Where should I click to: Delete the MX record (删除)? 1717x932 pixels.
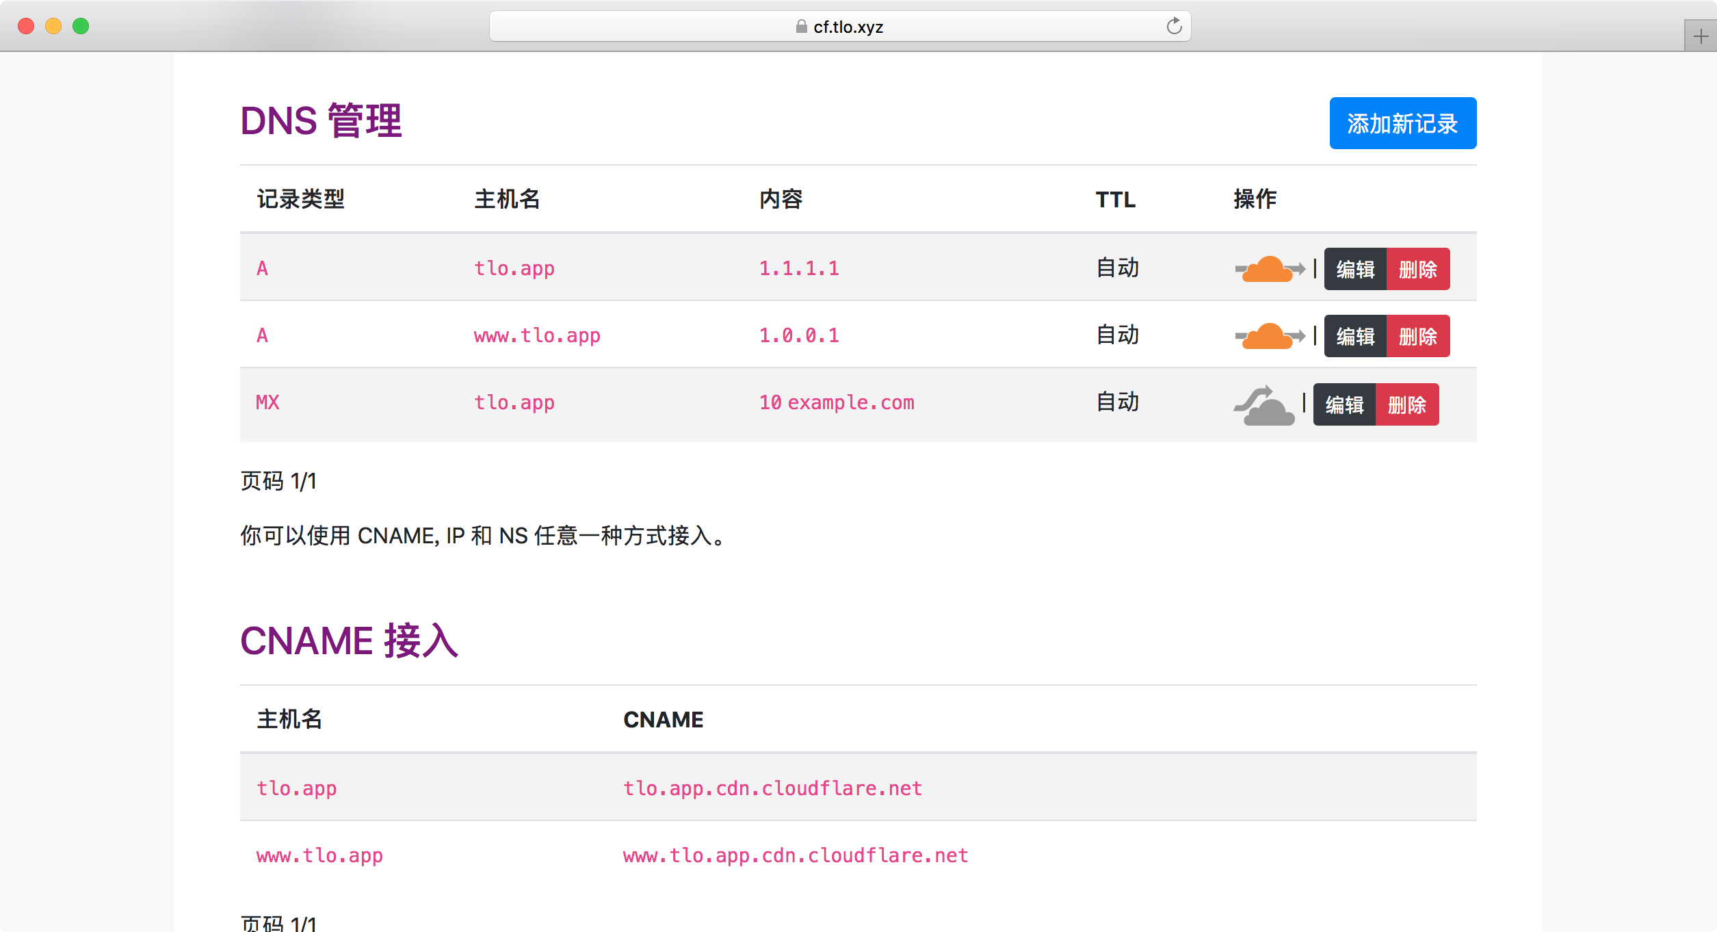point(1407,404)
